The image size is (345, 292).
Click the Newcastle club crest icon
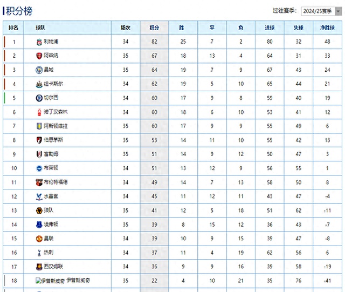pyautogui.click(x=39, y=84)
